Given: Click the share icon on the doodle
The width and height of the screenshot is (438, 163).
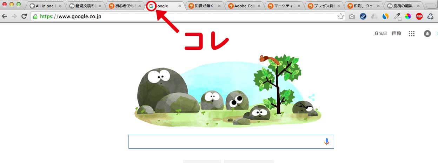Looking at the screenshot, I should coord(312,97).
